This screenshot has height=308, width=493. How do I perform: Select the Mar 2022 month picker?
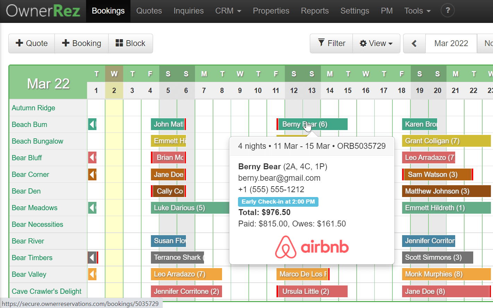(451, 43)
